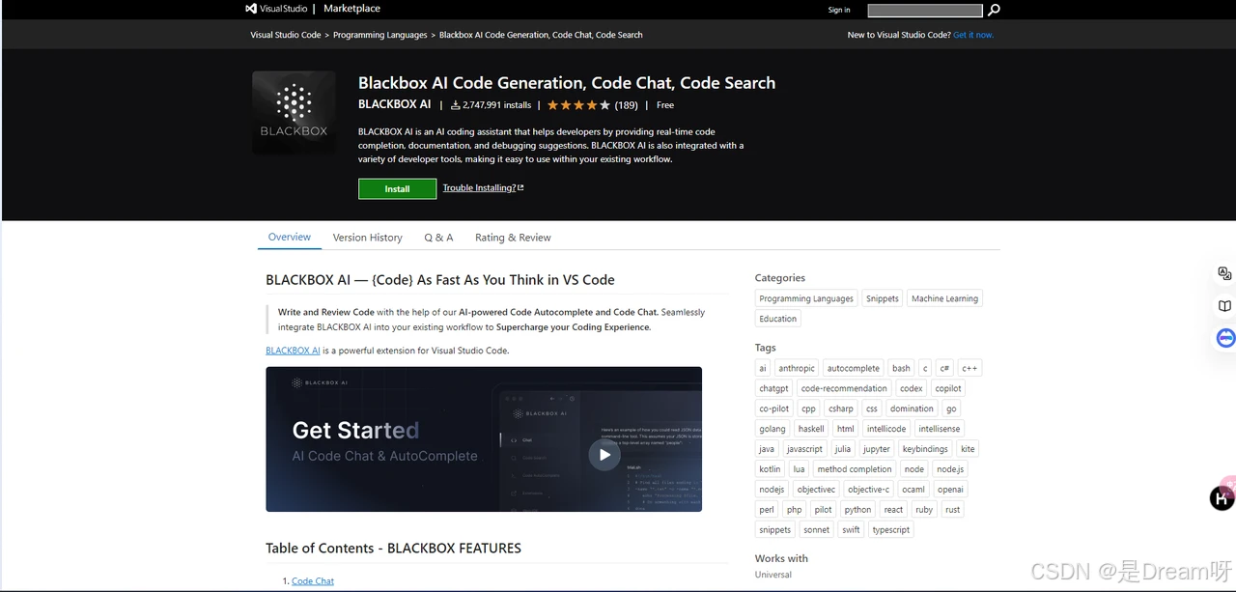Click the kotlin tag
Screen dimensions: 1236x592
point(770,469)
